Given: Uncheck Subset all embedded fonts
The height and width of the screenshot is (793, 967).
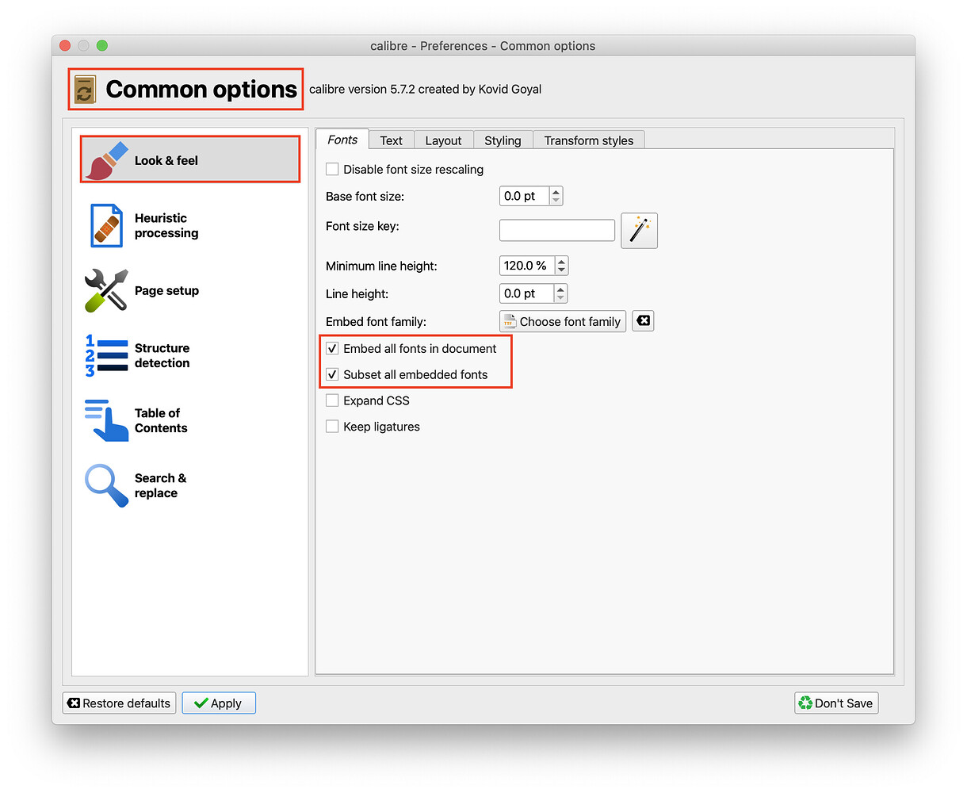Looking at the screenshot, I should (x=332, y=374).
